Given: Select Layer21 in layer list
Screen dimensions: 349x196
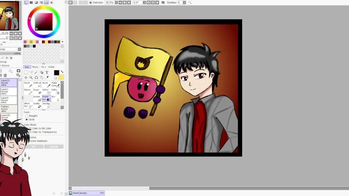Looking at the screenshot, I should 8,83.
